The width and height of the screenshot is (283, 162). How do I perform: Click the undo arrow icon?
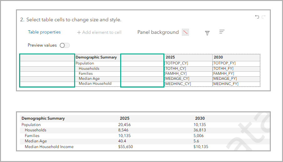[x=257, y=17]
